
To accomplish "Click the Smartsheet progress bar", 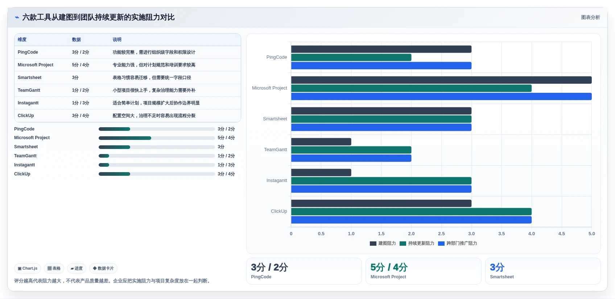I will click(157, 147).
